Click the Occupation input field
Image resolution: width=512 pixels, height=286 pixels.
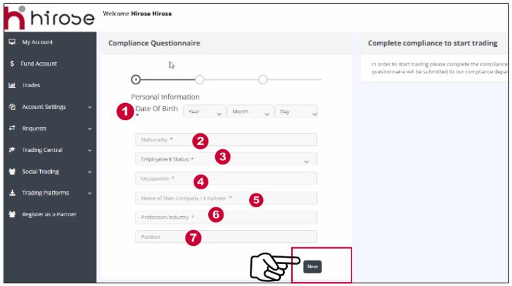pos(226,178)
